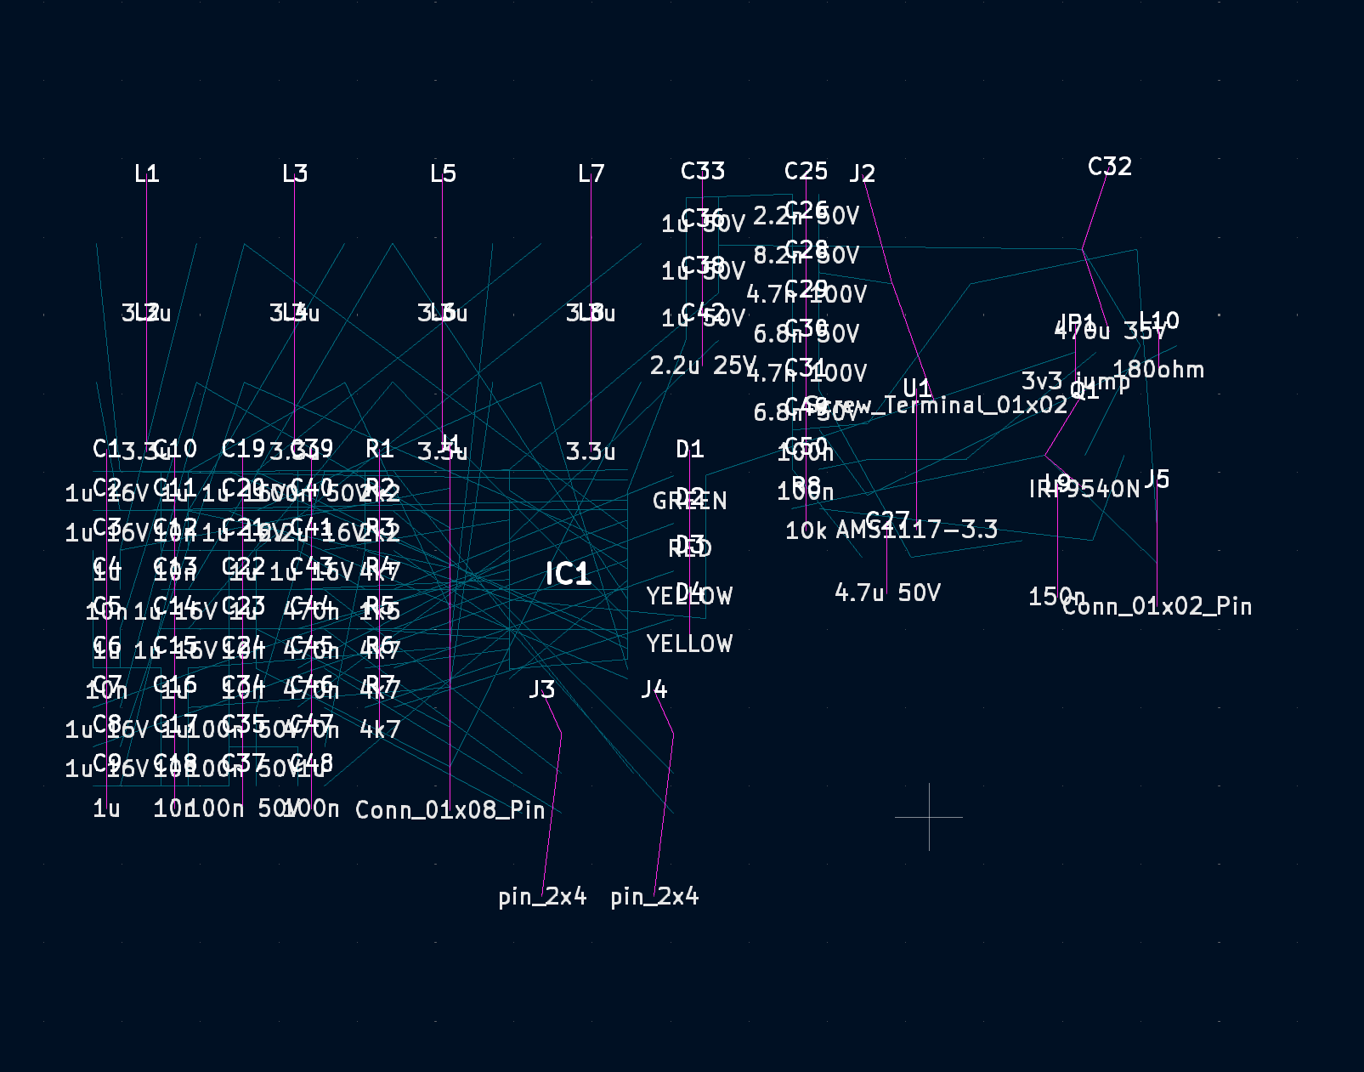Click the L10 reference label
1364x1072 pixels.
[1158, 320]
